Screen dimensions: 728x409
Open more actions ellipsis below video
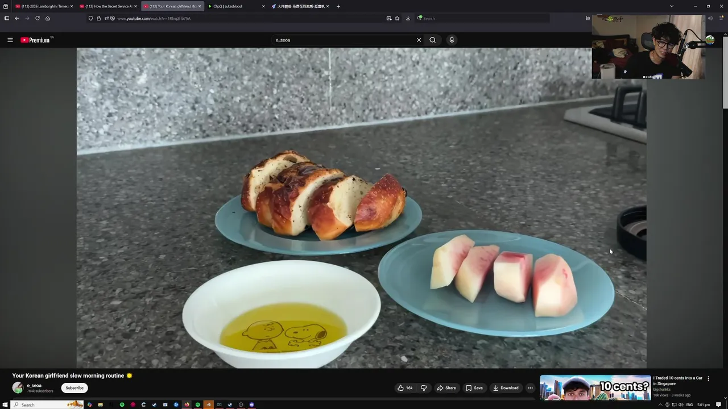pos(530,388)
